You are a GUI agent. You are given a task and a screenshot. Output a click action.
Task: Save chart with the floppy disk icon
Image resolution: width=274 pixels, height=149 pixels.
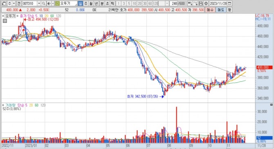tap(201, 3)
